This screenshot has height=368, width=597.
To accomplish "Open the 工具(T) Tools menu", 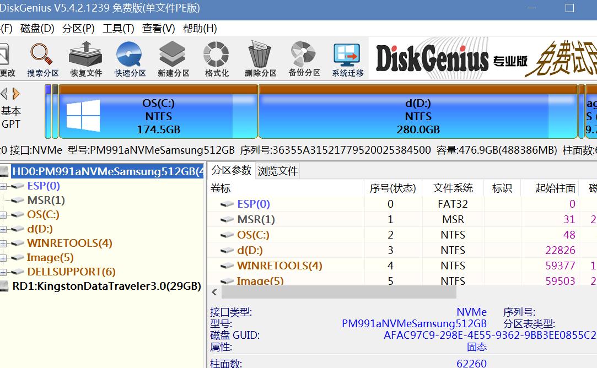I will coord(118,29).
